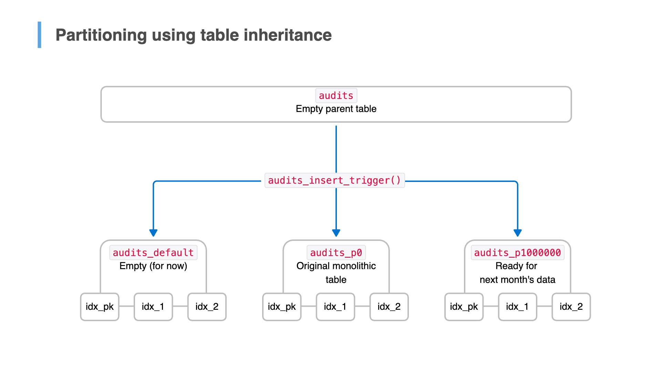671x368 pixels.
Task: Click idx_pk box under audits_default
Action: point(100,307)
